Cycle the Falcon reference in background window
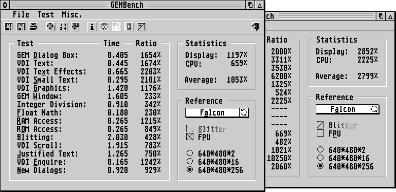This screenshot has height=192, width=396. (x=374, y=109)
